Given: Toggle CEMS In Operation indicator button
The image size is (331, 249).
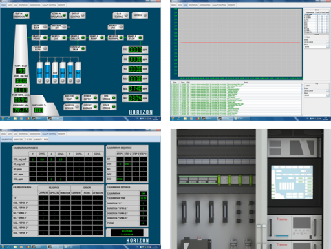Looking at the screenshot, I should coord(59,15).
